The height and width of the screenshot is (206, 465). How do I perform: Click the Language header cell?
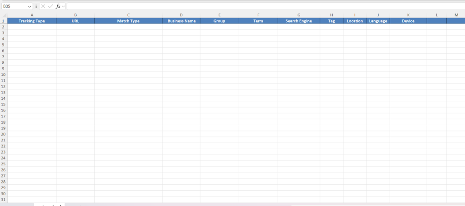tap(378, 21)
